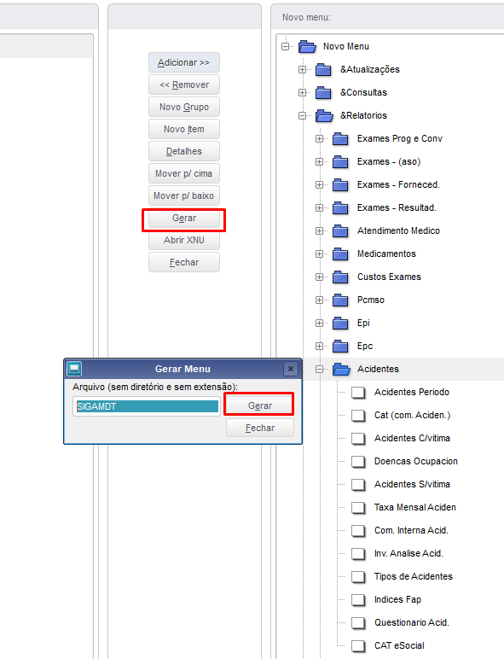Expand the Custos Exames node
This screenshot has height=659, width=504.
click(x=320, y=277)
